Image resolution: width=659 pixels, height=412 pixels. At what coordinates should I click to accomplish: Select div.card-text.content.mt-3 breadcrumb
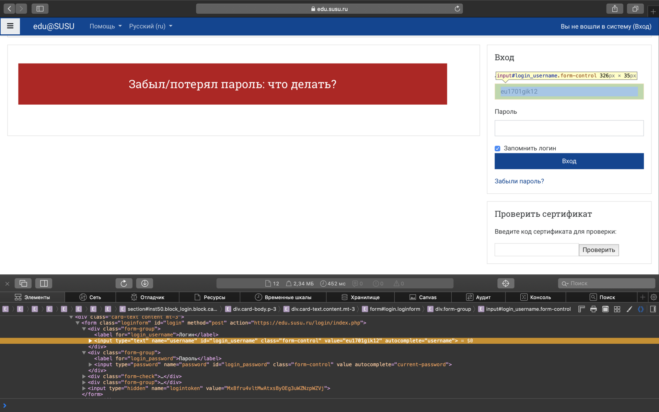(319, 309)
